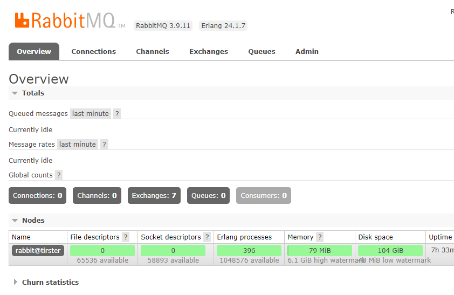Viewport: 454px width, 295px height.
Task: Open the Queues tab
Action: tap(262, 52)
